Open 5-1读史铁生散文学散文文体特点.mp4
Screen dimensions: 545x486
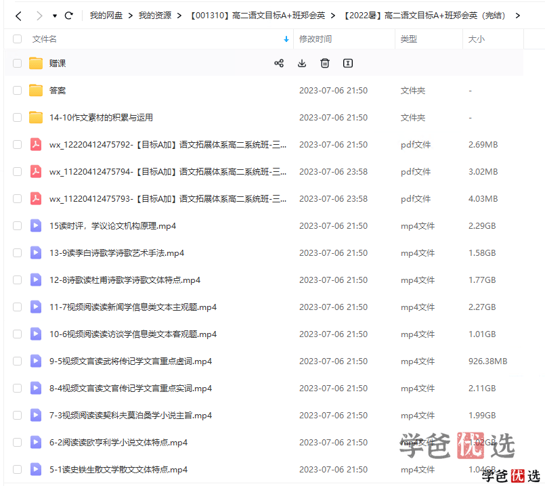point(118,470)
